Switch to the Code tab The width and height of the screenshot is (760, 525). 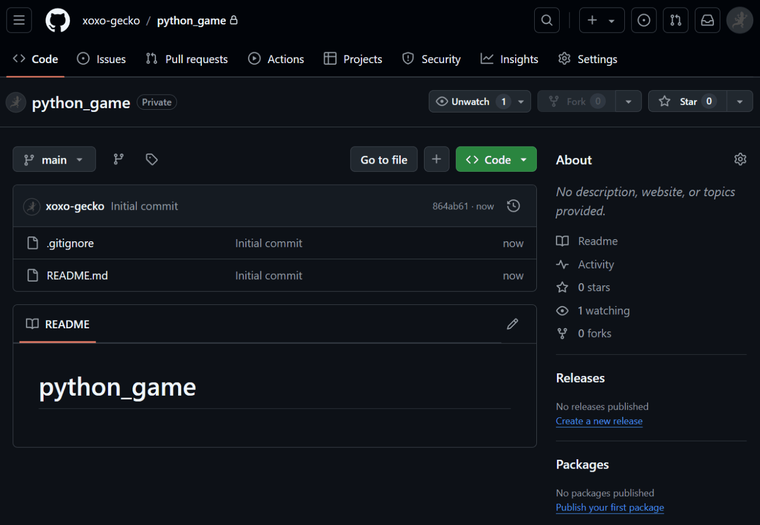pyautogui.click(x=35, y=59)
